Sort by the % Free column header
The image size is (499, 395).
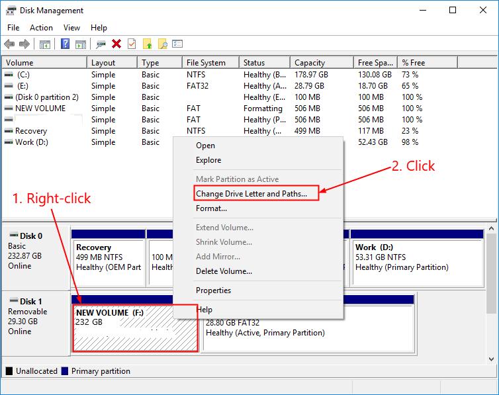click(428, 63)
